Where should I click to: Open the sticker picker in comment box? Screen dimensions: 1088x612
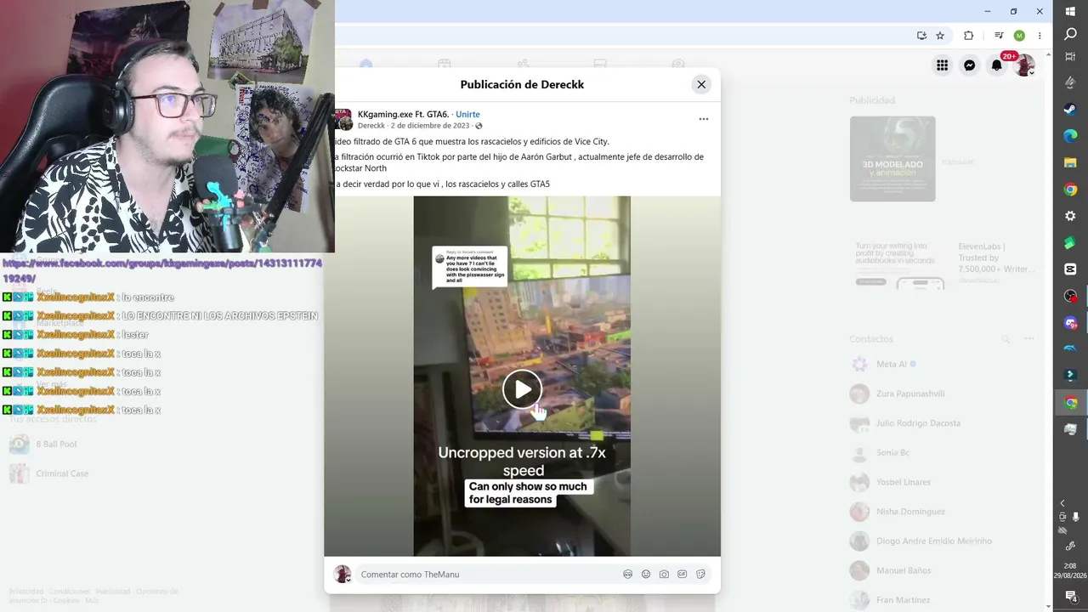pyautogui.click(x=700, y=575)
